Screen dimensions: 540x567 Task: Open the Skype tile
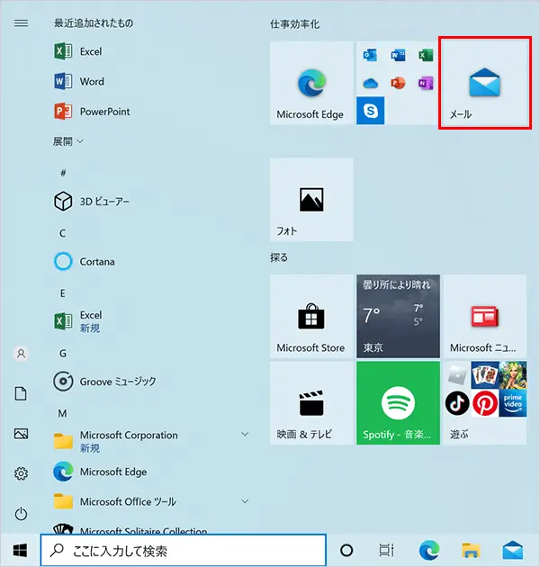(x=371, y=111)
